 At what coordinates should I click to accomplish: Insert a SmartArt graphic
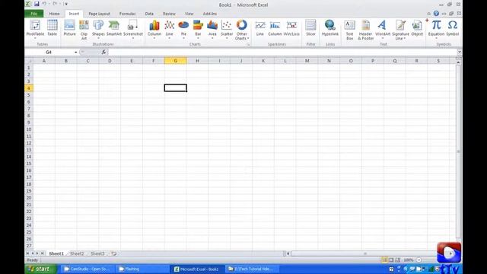(113, 28)
